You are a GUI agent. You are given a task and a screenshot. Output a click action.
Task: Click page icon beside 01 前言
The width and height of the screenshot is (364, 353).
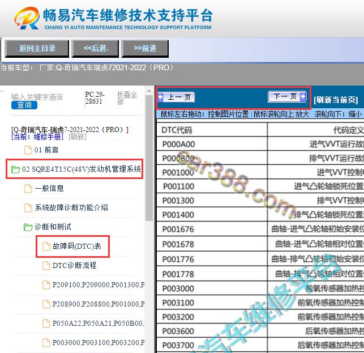28,150
